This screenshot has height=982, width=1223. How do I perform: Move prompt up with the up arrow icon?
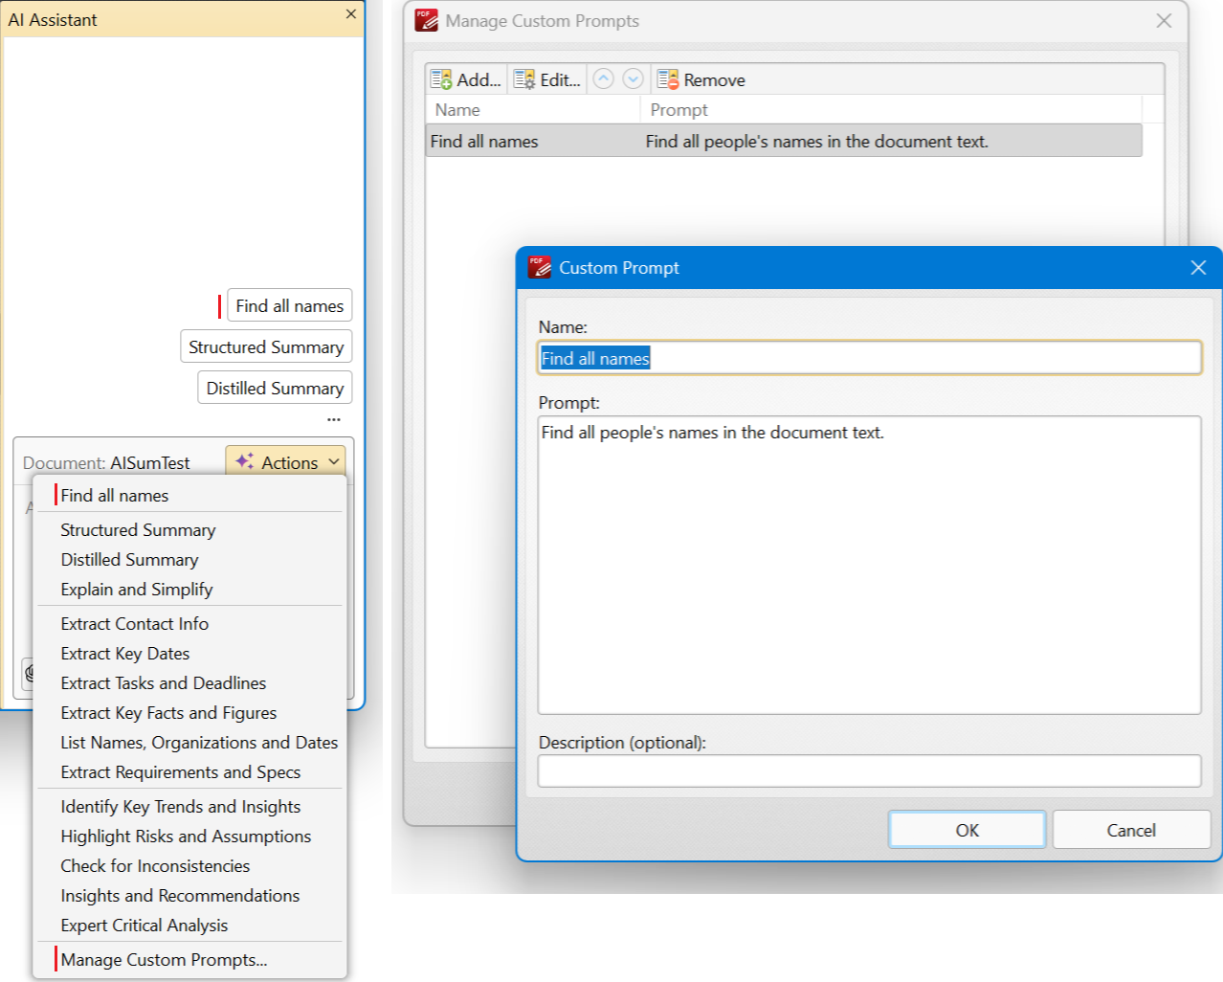603,78
